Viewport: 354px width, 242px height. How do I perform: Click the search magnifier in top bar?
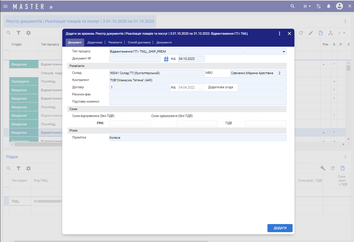pyautogui.click(x=293, y=6)
